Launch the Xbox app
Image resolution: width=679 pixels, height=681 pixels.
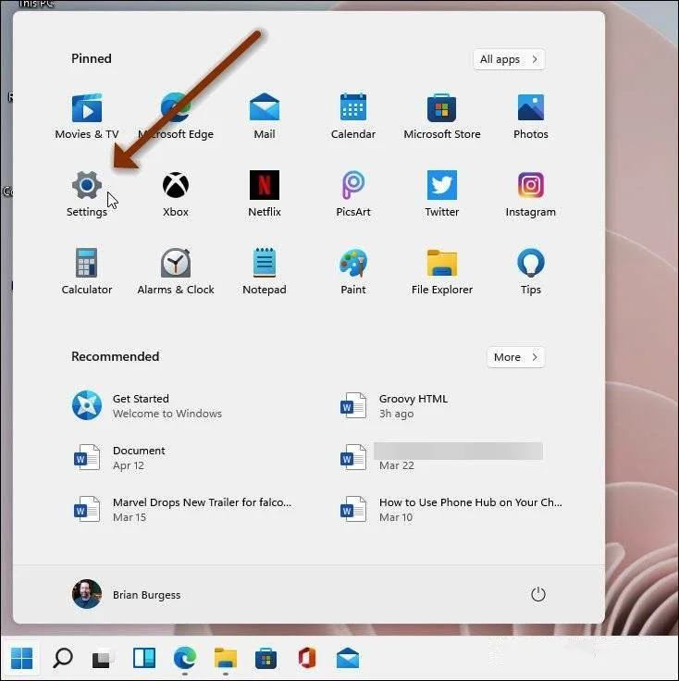click(x=176, y=193)
